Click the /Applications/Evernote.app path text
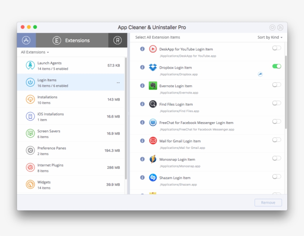Image resolution: width=304 pixels, height=236 pixels. click(179, 93)
